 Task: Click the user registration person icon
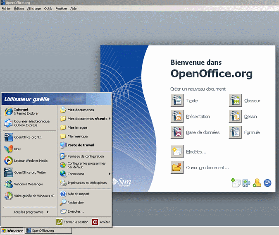tap(257, 183)
